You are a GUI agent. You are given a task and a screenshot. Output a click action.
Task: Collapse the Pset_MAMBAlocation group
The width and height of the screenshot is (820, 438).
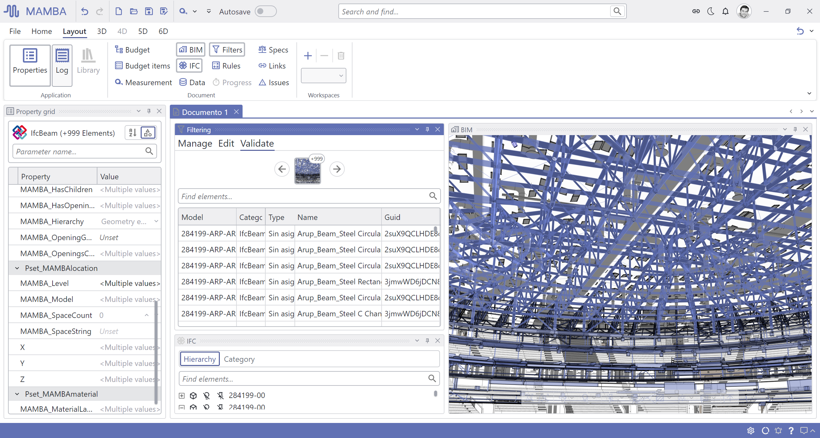click(x=17, y=268)
